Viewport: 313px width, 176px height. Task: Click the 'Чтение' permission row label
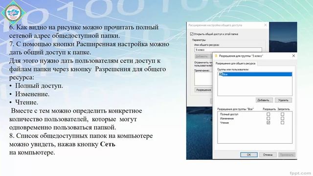[224, 123]
